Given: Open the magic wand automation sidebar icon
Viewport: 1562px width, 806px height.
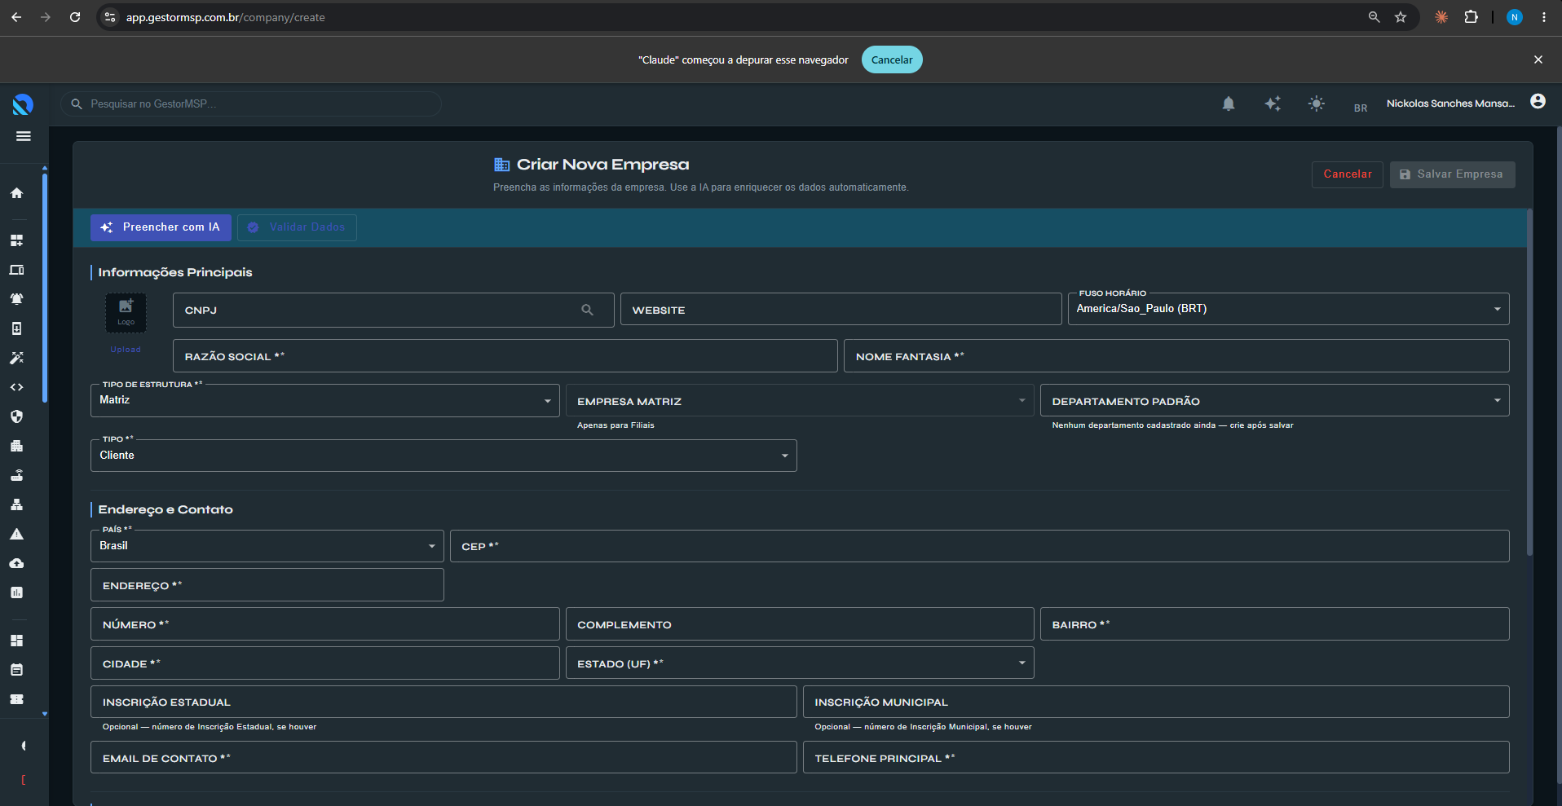Looking at the screenshot, I should 16,358.
